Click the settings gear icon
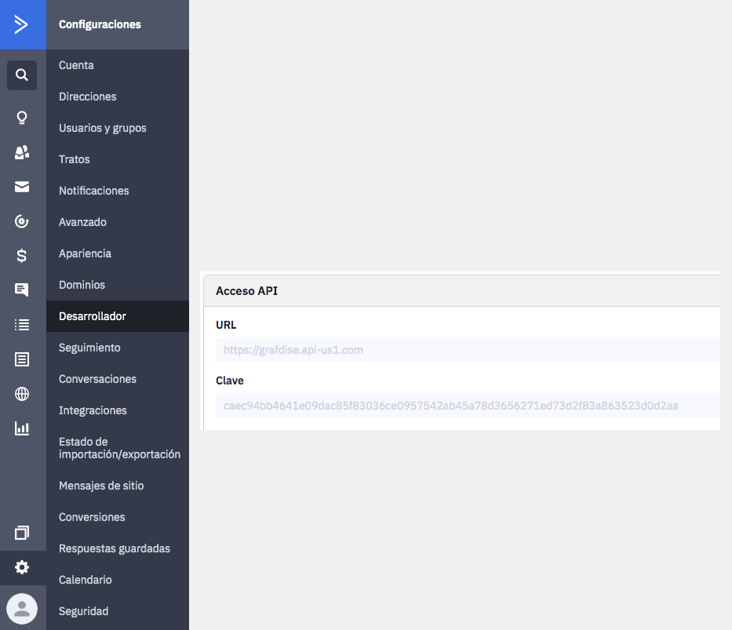732x630 pixels. [x=22, y=566]
